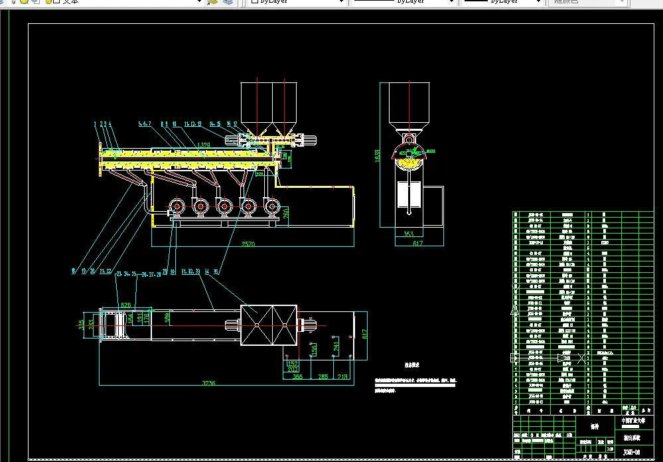Pick part balloon label 26.27.28

(x=151, y=275)
